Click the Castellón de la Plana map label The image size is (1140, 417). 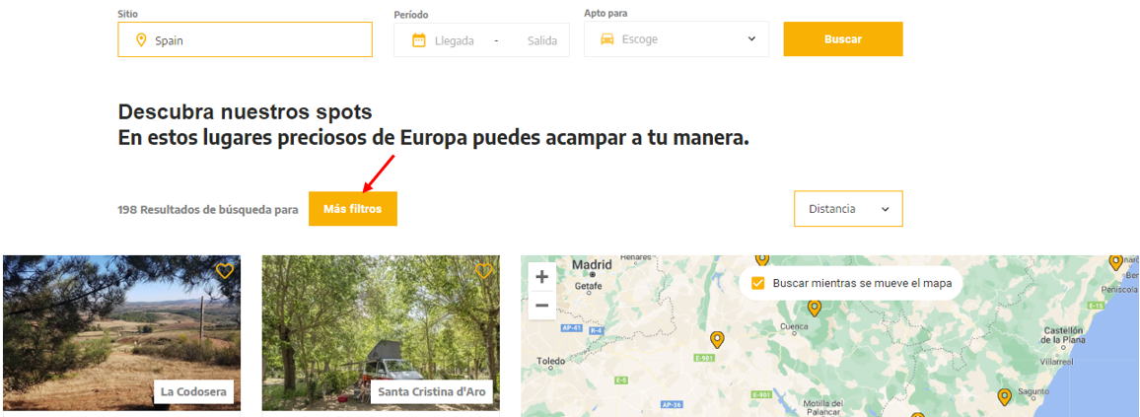1062,335
